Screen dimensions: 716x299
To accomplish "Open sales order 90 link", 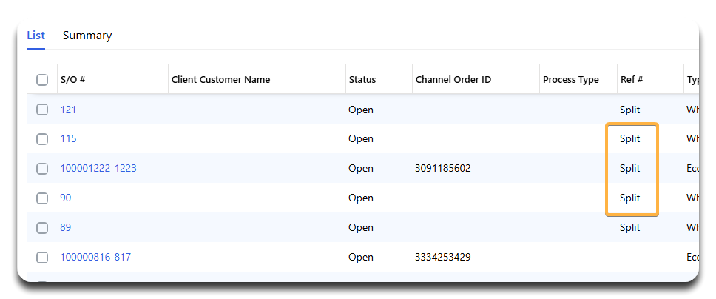I will [x=66, y=198].
